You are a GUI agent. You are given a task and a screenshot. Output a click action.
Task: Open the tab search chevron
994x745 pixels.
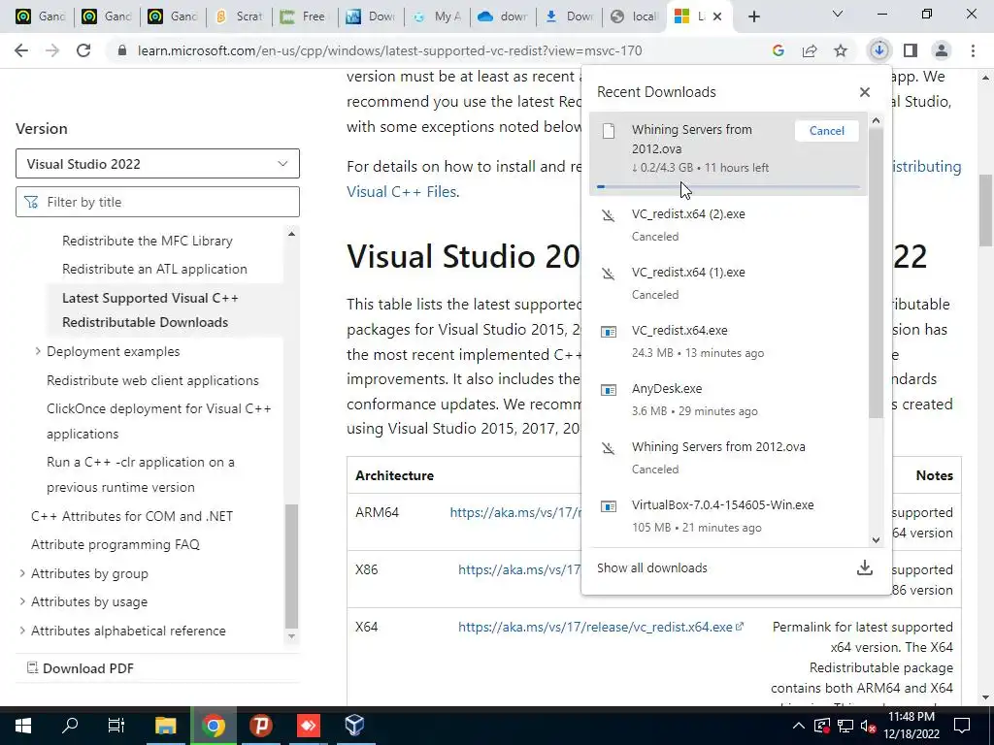point(838,14)
